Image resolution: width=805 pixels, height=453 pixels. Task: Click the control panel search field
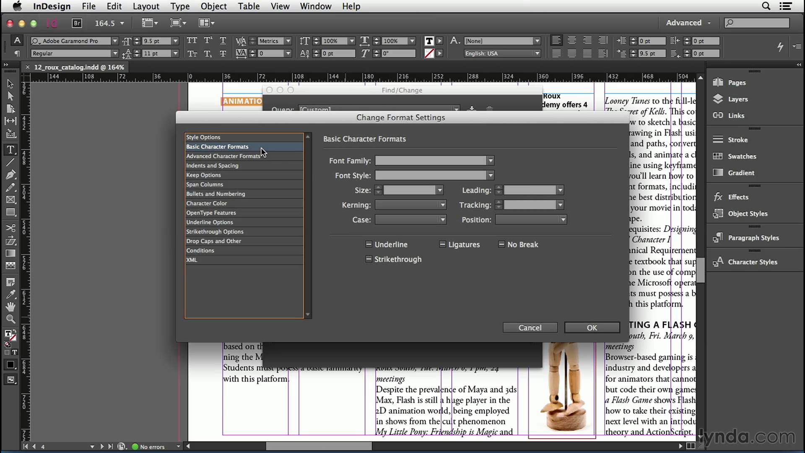pos(757,23)
